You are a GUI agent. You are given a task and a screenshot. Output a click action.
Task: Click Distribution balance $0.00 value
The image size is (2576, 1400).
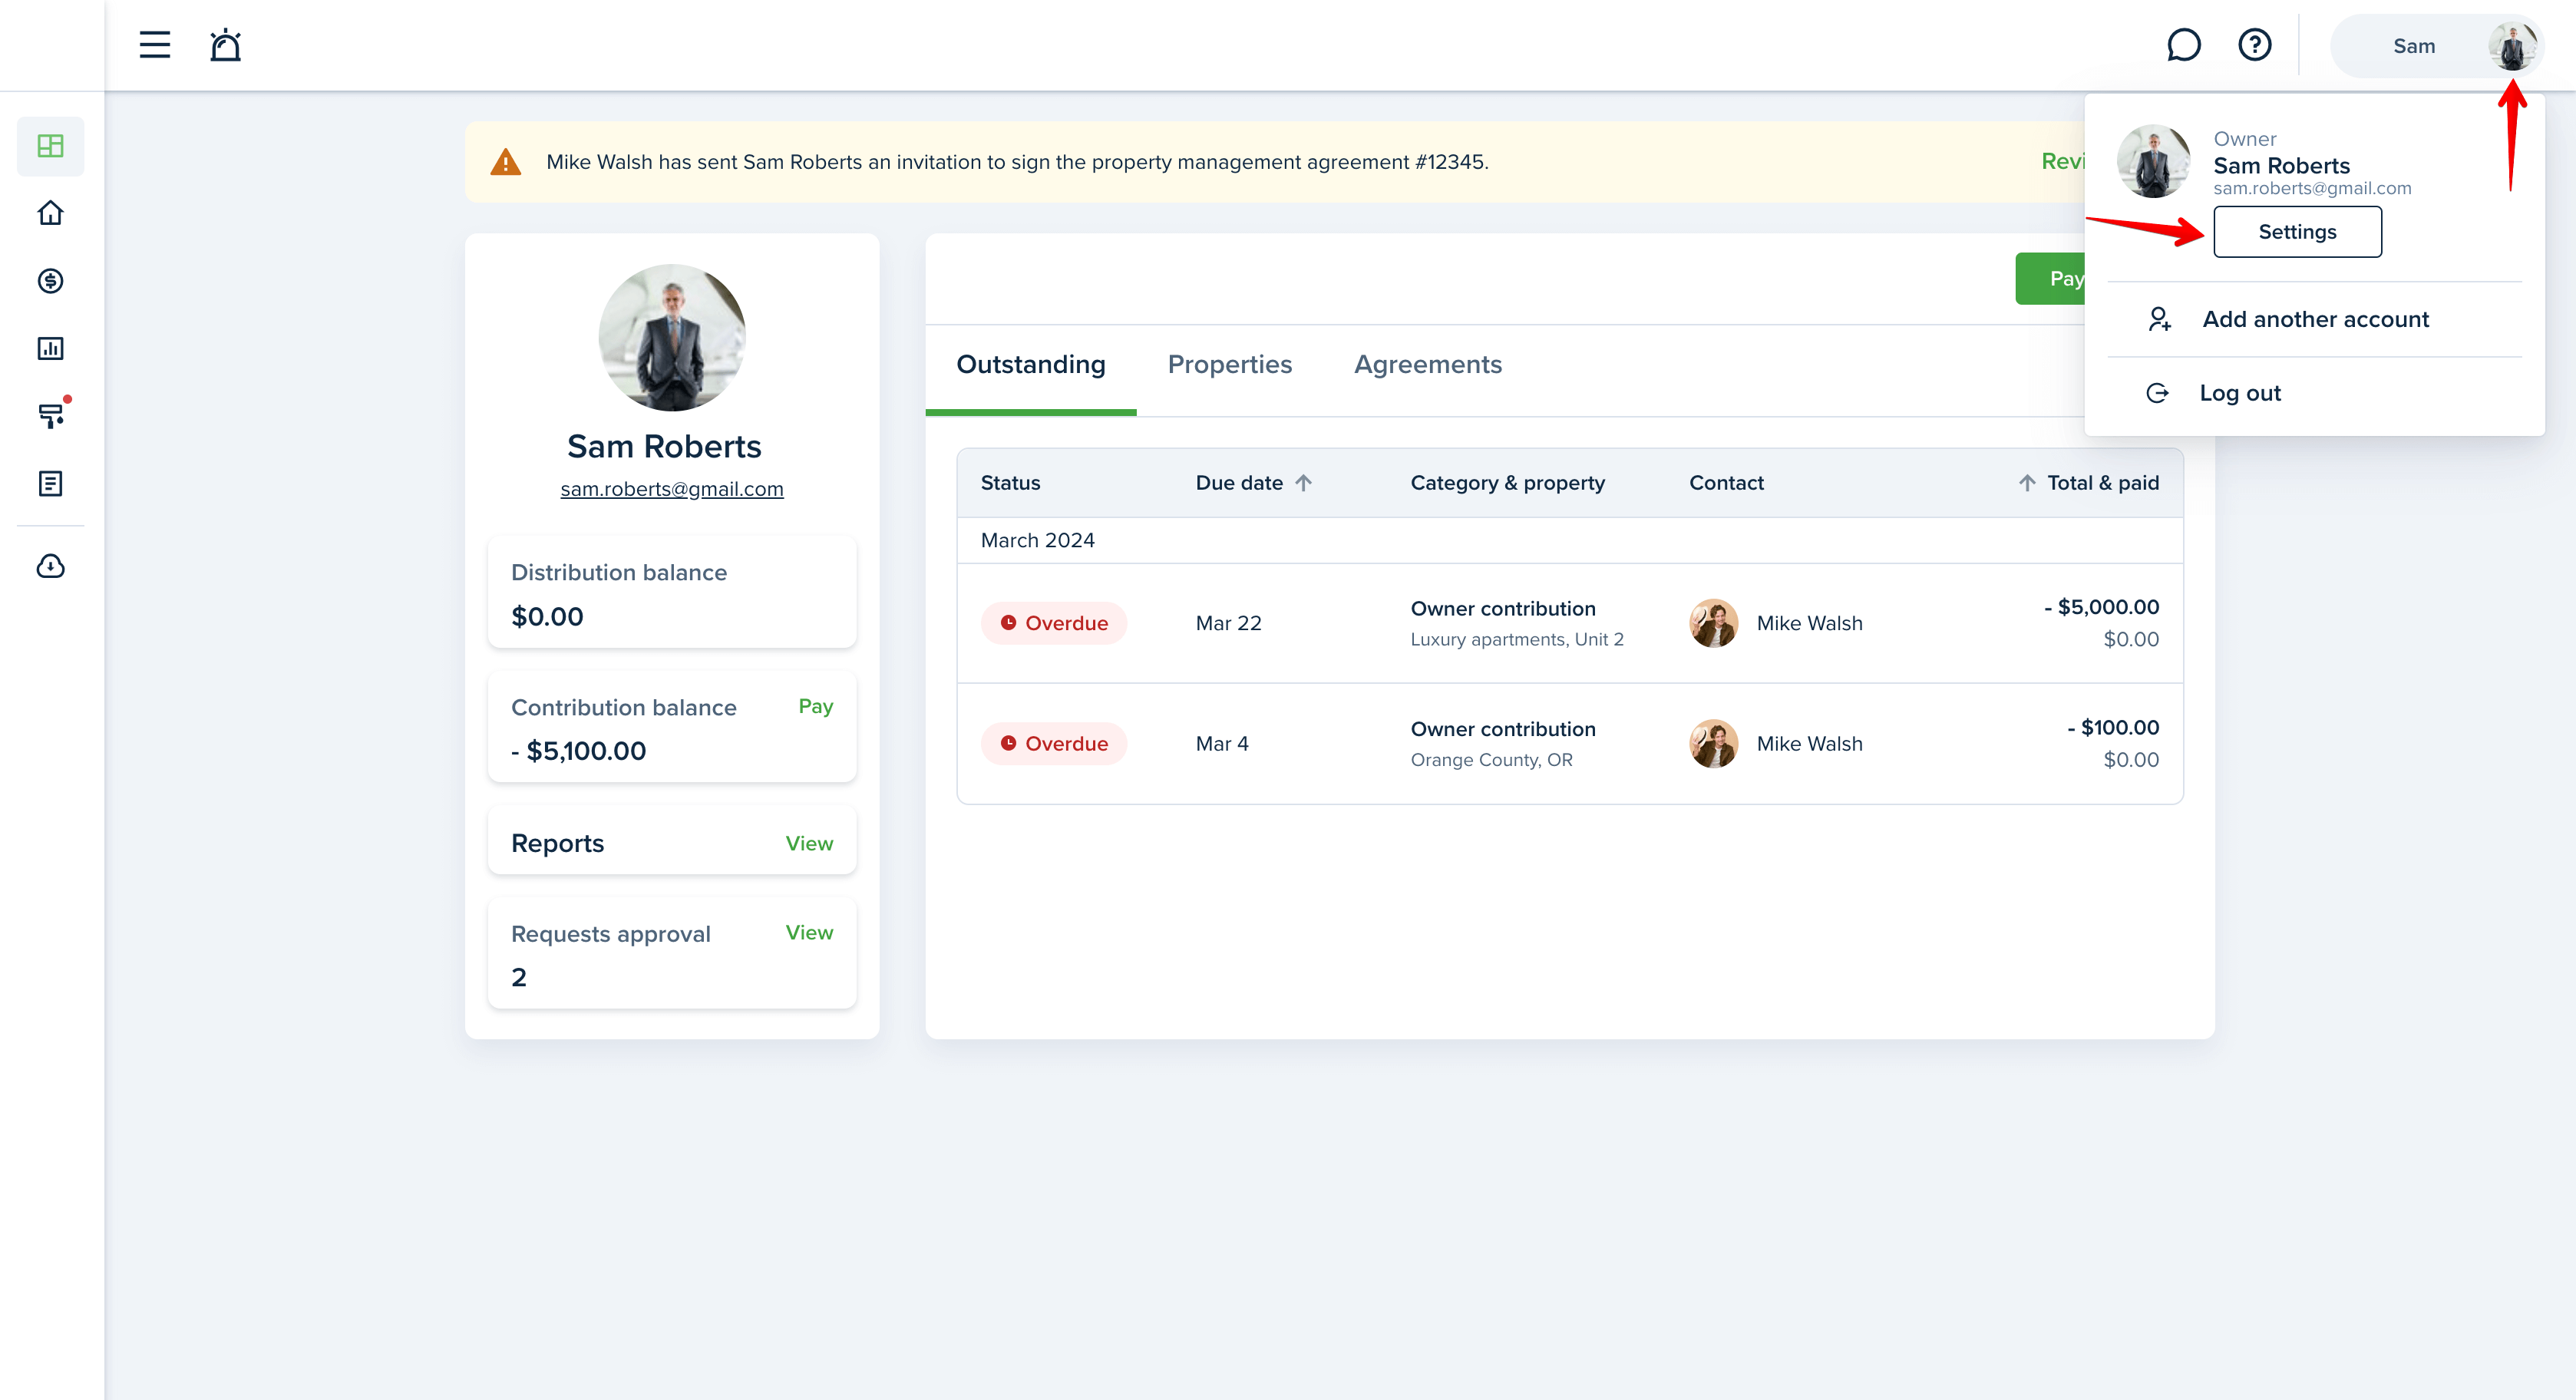[547, 617]
